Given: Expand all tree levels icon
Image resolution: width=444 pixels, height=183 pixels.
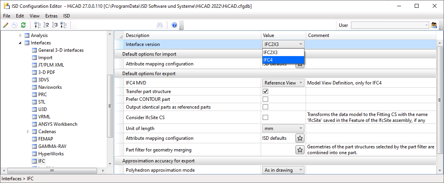Looking at the screenshot, I should click(63, 25).
